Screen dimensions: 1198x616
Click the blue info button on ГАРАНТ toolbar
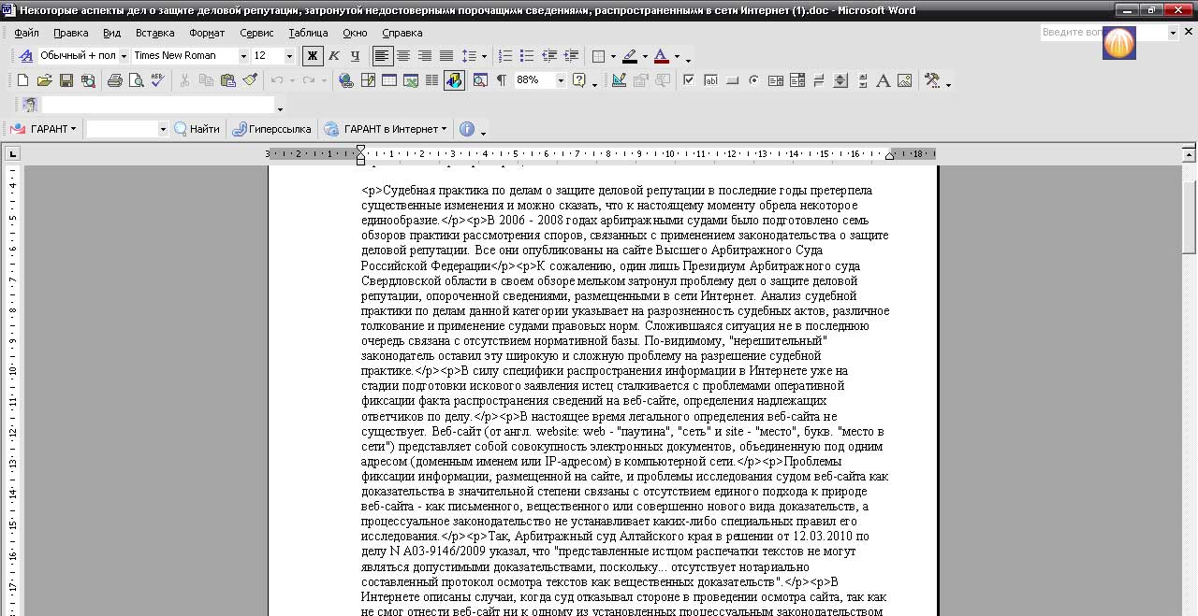click(x=467, y=129)
